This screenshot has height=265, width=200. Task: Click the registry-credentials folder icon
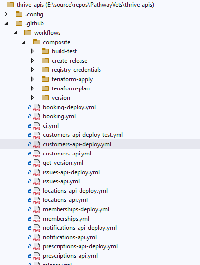coord(45,70)
